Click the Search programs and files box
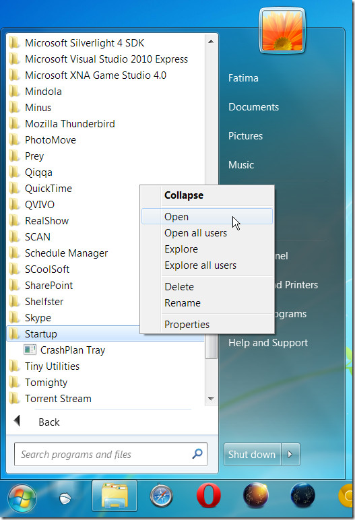The image size is (355, 520). 110,454
